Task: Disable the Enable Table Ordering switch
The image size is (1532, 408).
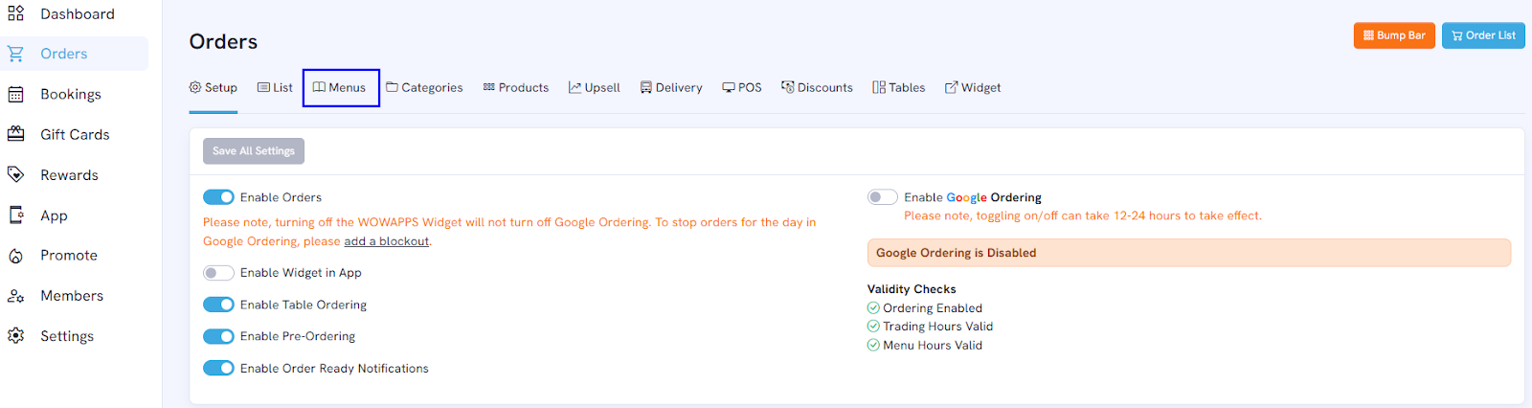Action: click(218, 305)
